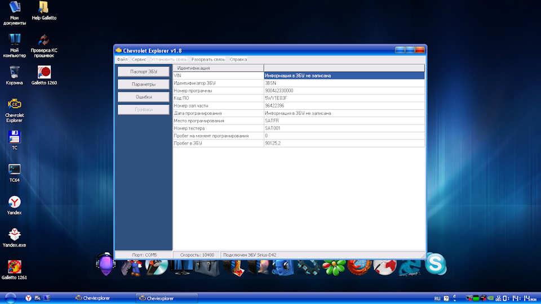Open the Корзина recycle bin icon

pos(14,75)
